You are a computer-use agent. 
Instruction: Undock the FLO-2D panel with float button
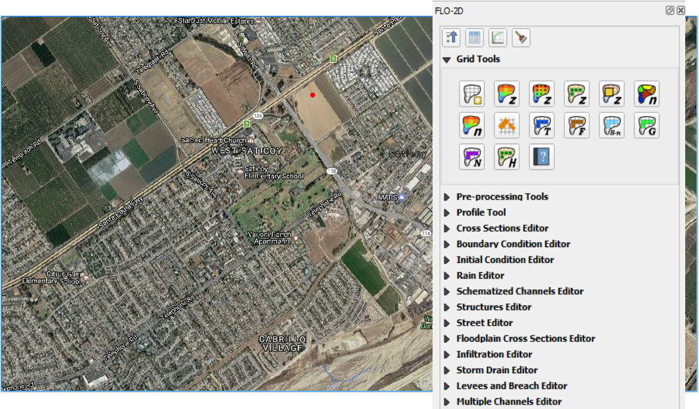pyautogui.click(x=670, y=11)
